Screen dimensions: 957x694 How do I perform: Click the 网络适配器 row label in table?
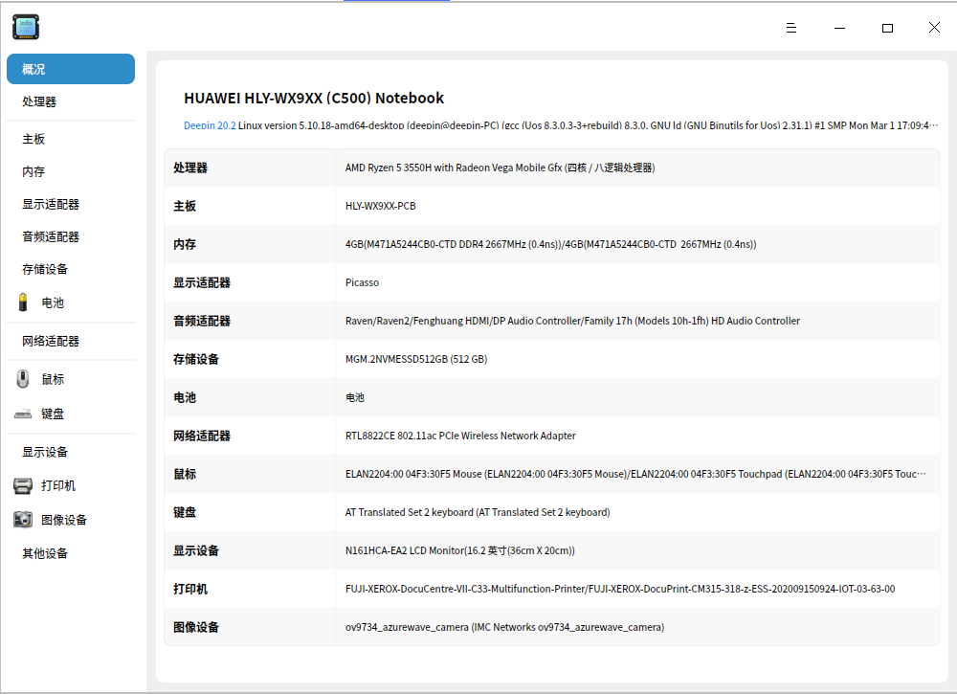coord(202,436)
